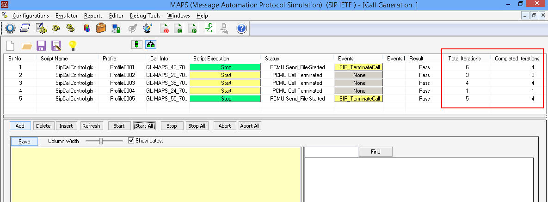
Task: Start script execution for Profile0002 row
Action: pyautogui.click(x=226, y=75)
